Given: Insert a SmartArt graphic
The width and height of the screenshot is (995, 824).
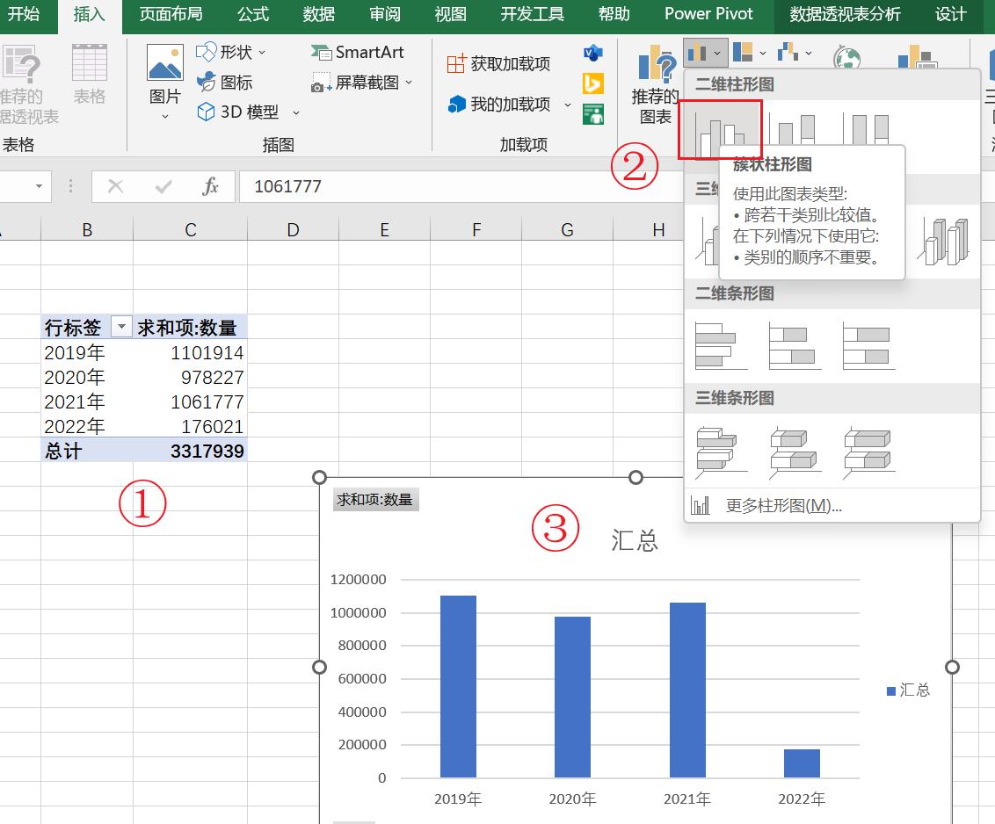Looking at the screenshot, I should (x=357, y=52).
